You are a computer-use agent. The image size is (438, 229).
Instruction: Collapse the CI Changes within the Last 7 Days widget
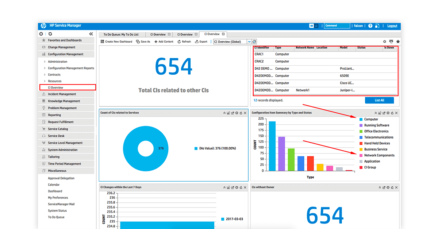coord(224,187)
